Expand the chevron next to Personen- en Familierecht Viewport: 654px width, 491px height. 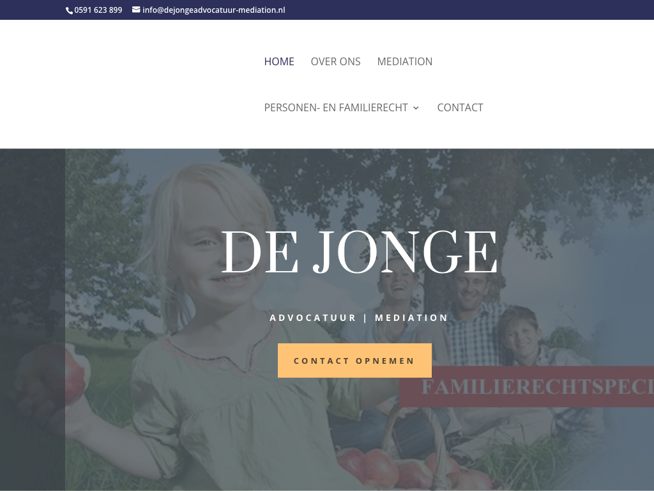(x=416, y=108)
